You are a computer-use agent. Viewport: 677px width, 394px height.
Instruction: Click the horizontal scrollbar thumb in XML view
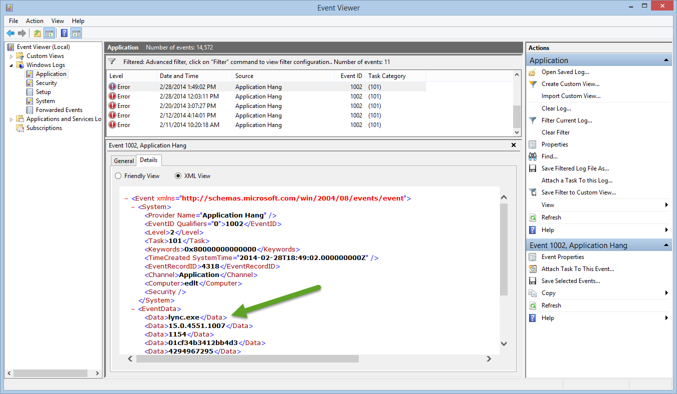tap(247, 358)
